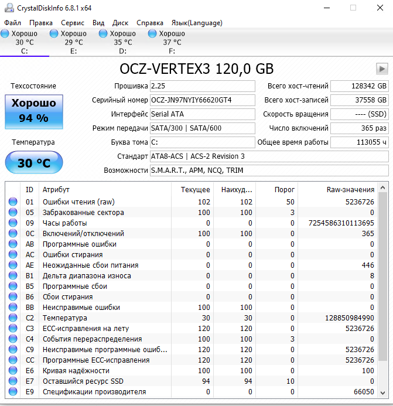Click status orb for Дельта диапазона износа
393x406 pixels.
(13, 276)
